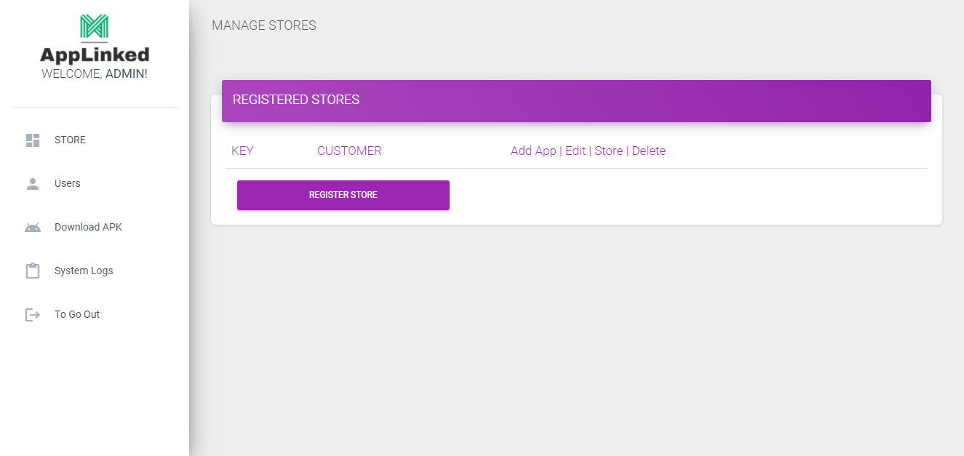
Task: Go to the Users sidebar item
Action: click(68, 184)
